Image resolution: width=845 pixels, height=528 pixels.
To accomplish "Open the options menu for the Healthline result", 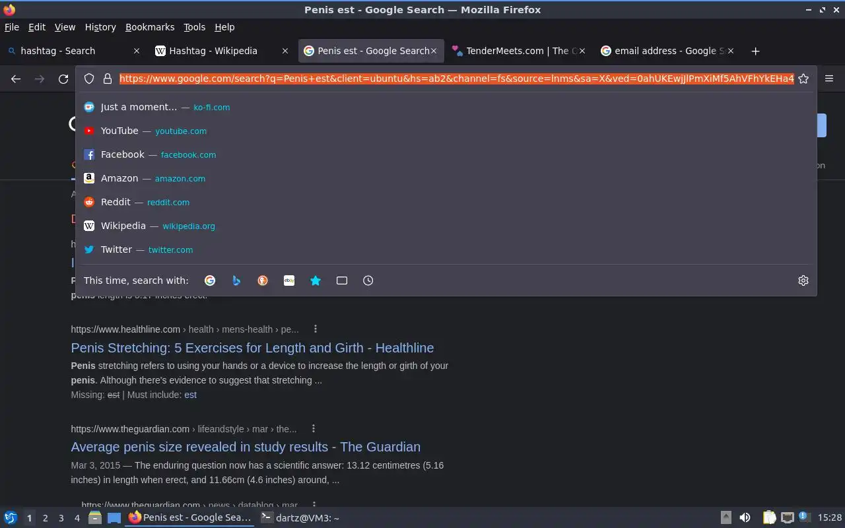I will pos(316,329).
